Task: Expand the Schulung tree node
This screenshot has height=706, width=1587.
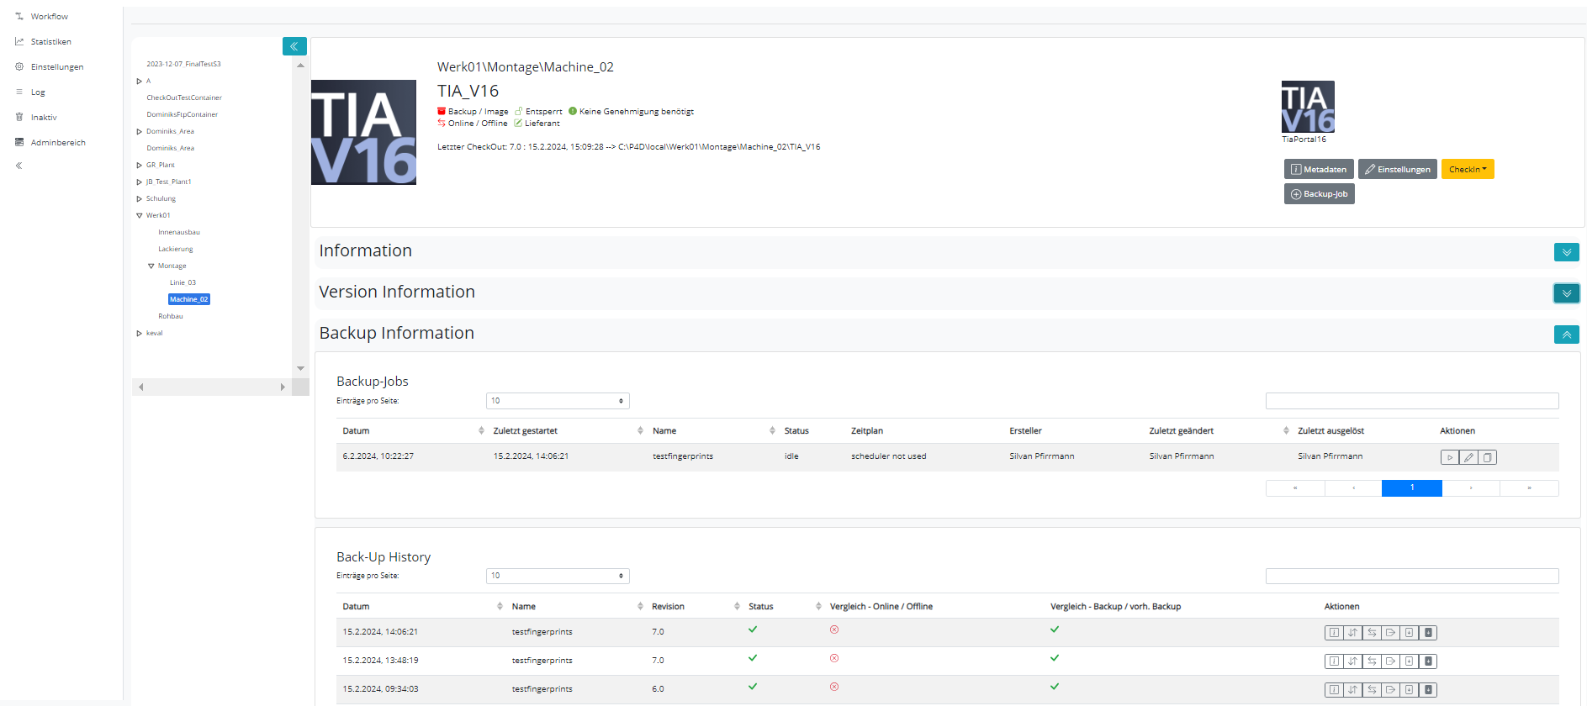Action: pos(140,199)
